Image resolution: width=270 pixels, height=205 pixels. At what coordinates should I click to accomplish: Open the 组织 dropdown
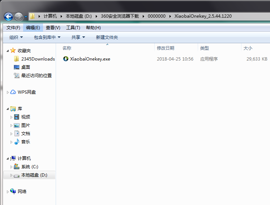[x=16, y=37]
